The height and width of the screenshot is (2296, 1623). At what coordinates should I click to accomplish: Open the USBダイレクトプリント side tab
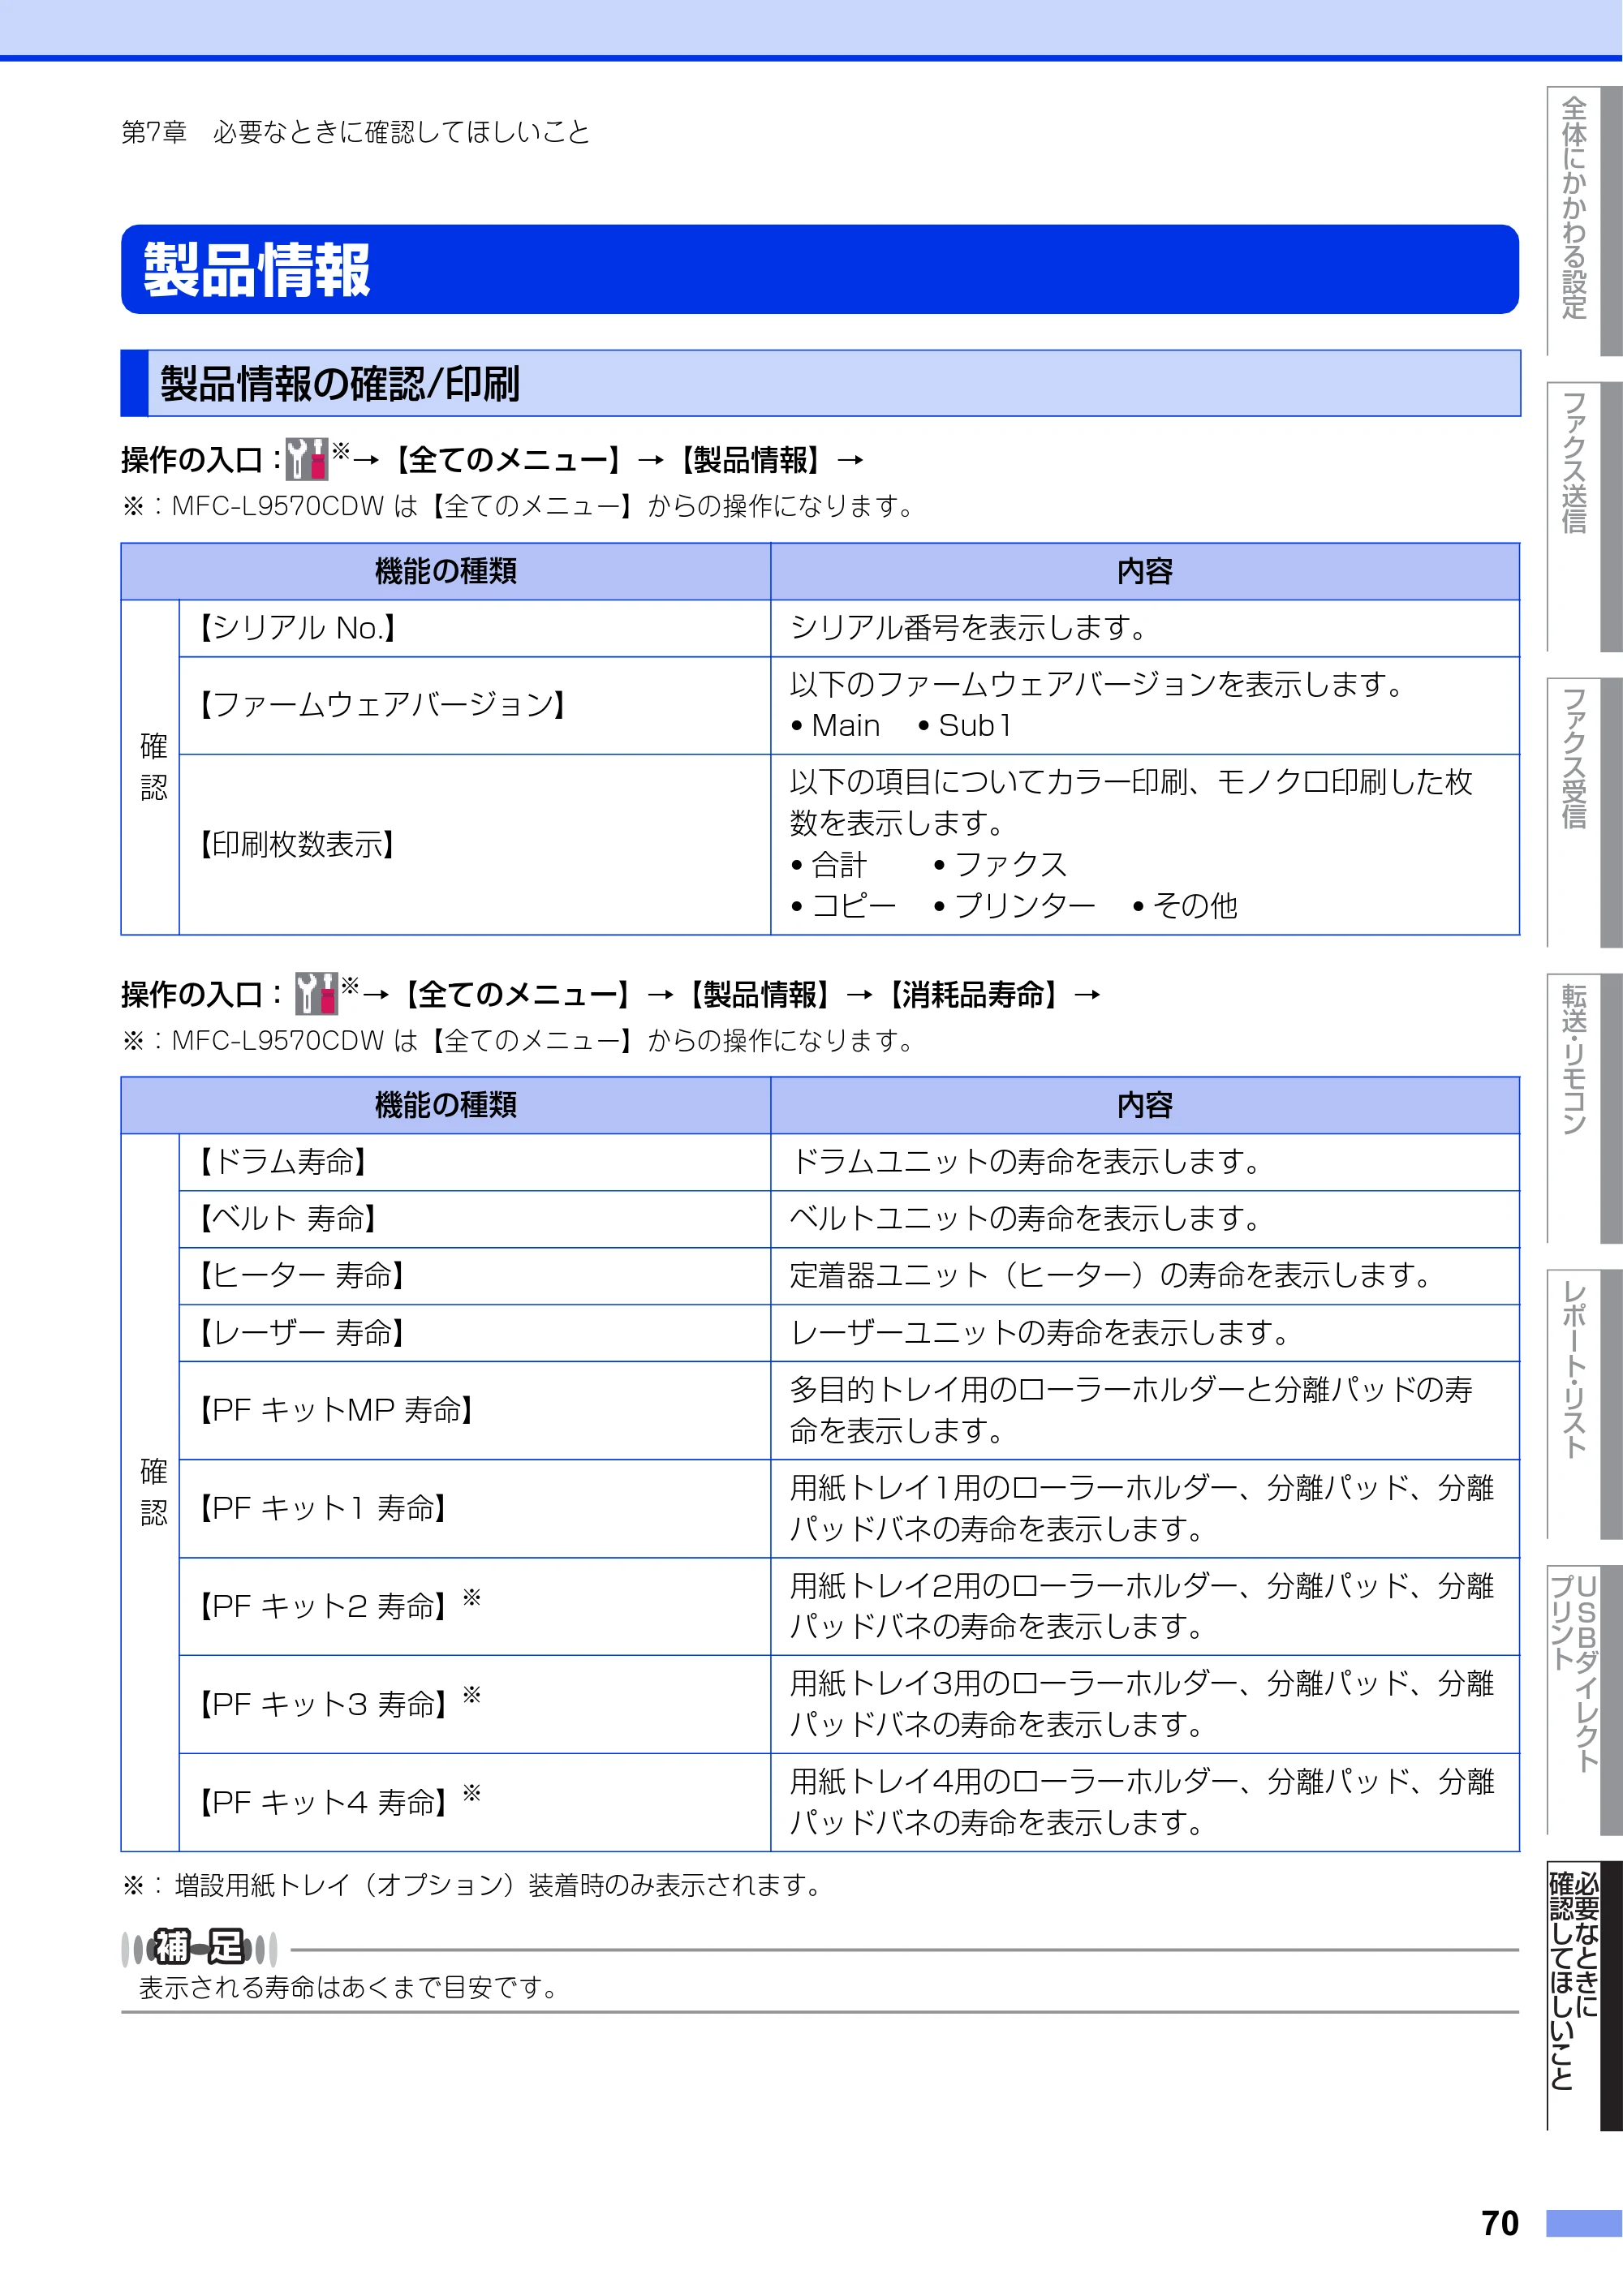click(1583, 1700)
